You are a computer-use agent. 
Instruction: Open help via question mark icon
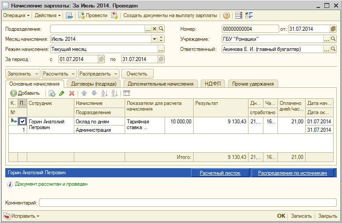[227, 15]
